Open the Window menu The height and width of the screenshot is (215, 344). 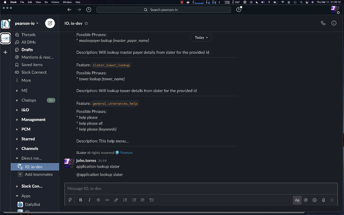67,2
